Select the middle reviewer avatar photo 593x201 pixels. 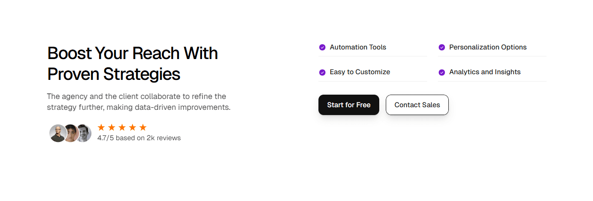71,133
